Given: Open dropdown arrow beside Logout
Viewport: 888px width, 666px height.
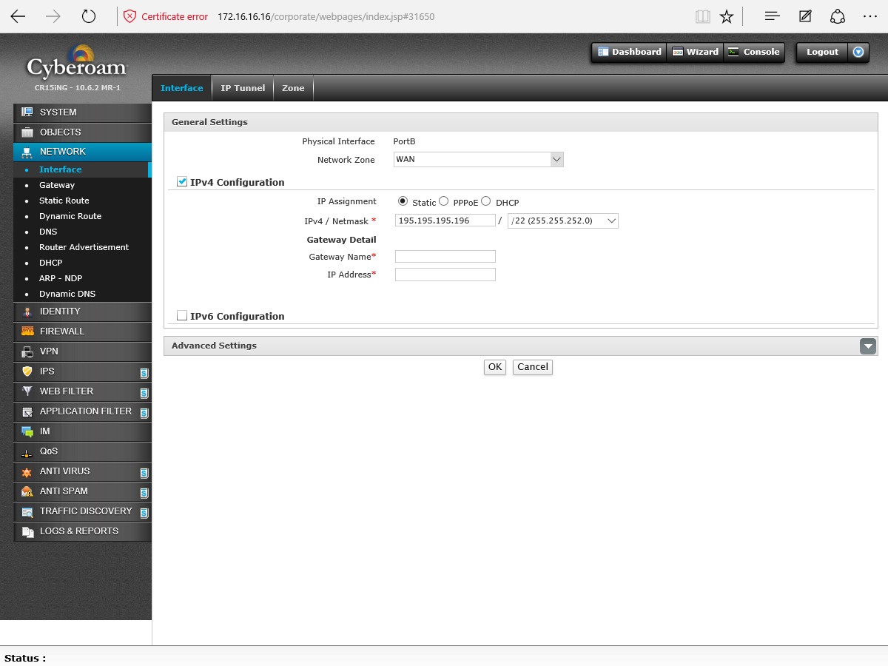Looking at the screenshot, I should point(858,53).
